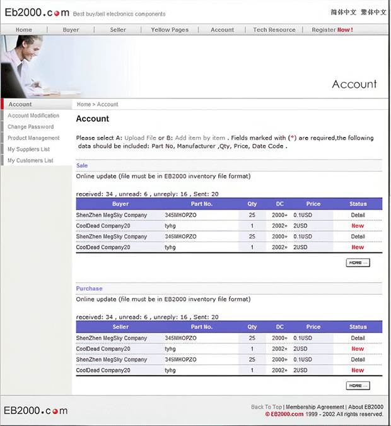Click the Upload File link
The width and height of the screenshot is (391, 426).
141,138
